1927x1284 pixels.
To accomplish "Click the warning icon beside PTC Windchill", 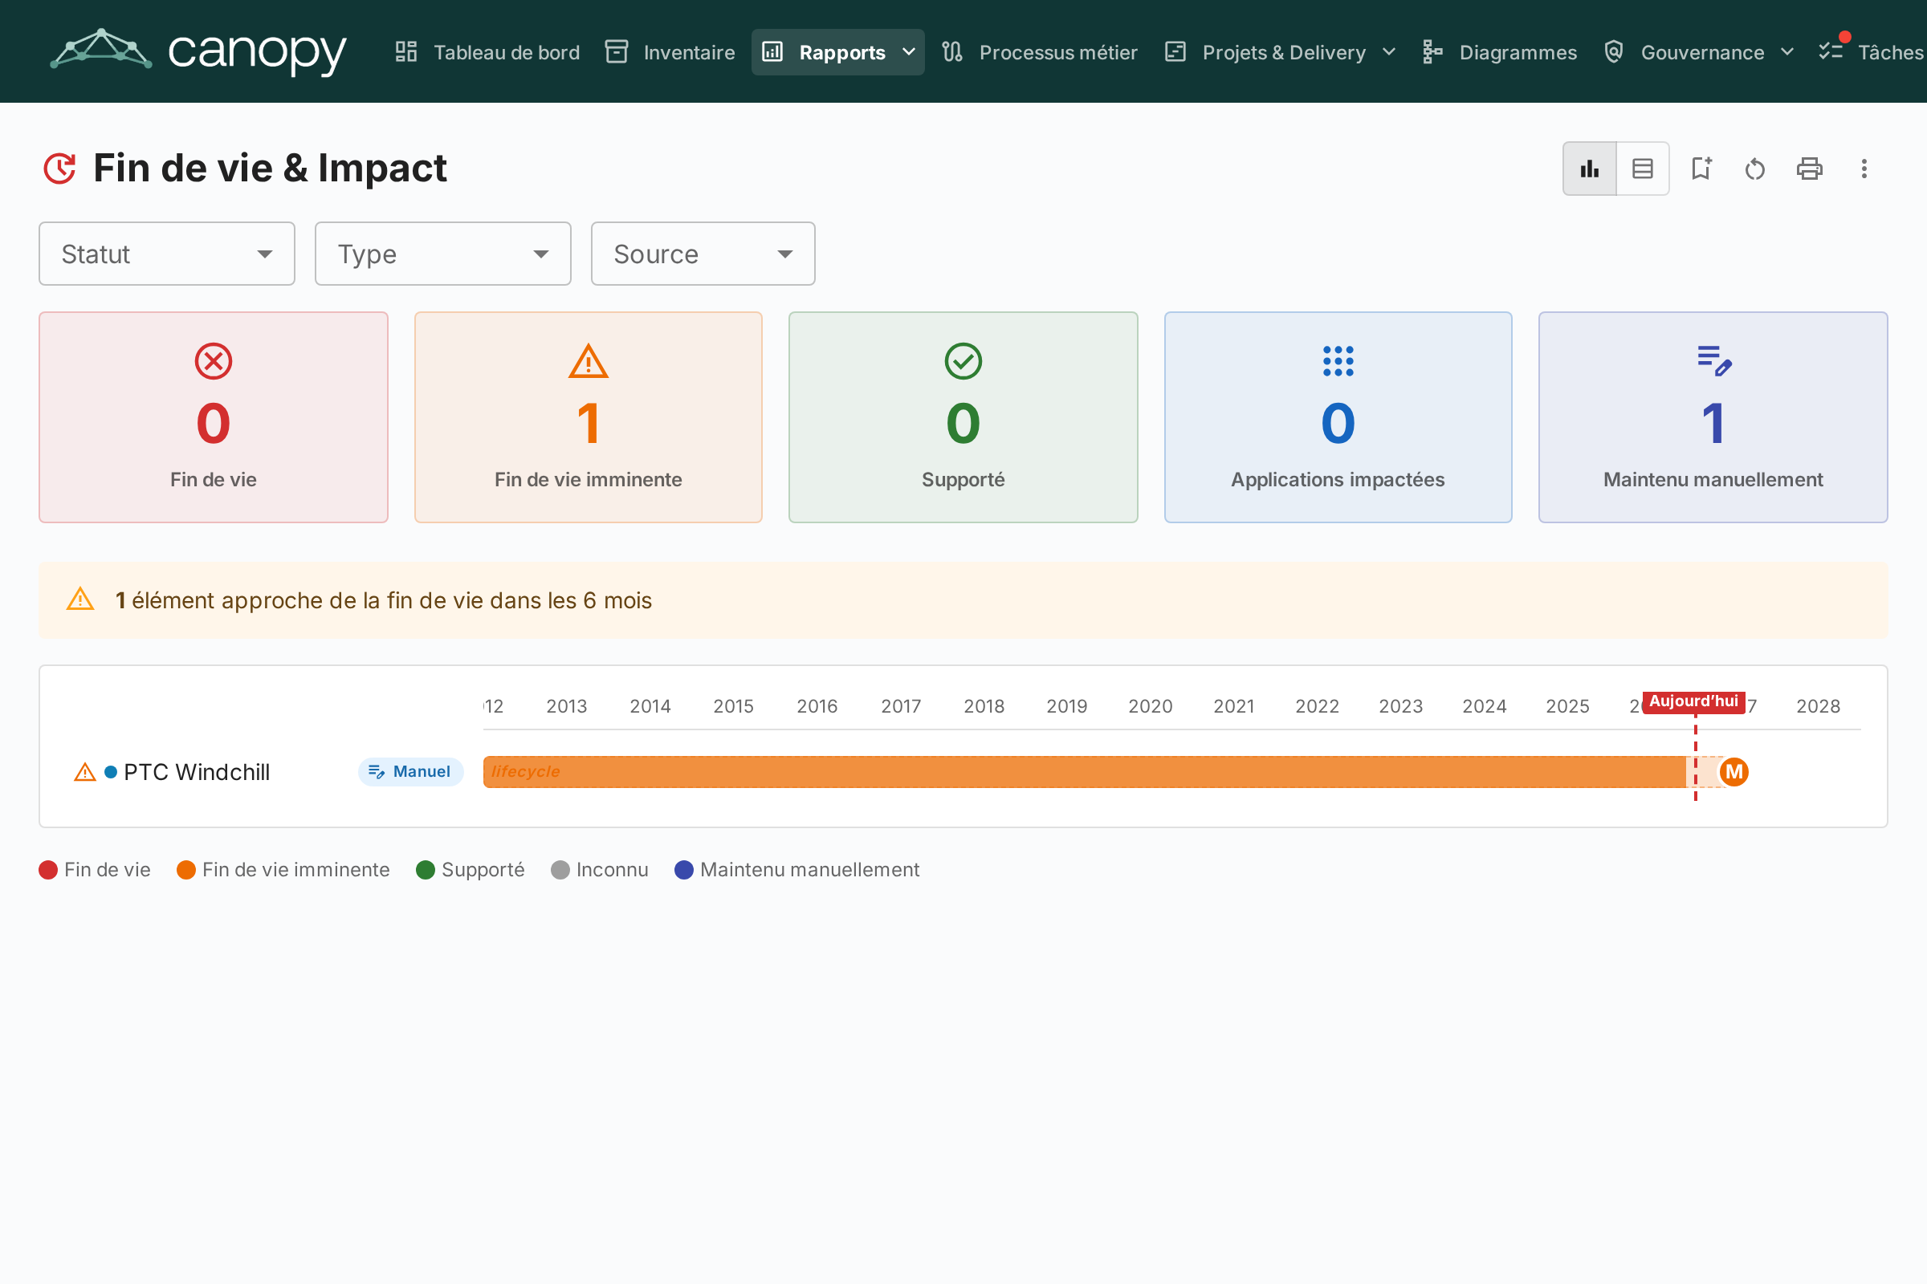I will tap(85, 772).
